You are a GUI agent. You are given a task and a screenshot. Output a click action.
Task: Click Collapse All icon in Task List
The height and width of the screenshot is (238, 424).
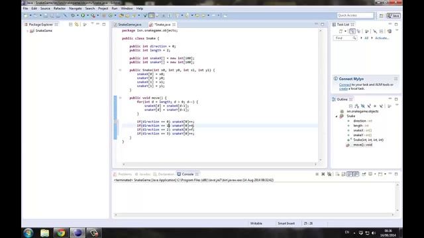click(382, 32)
